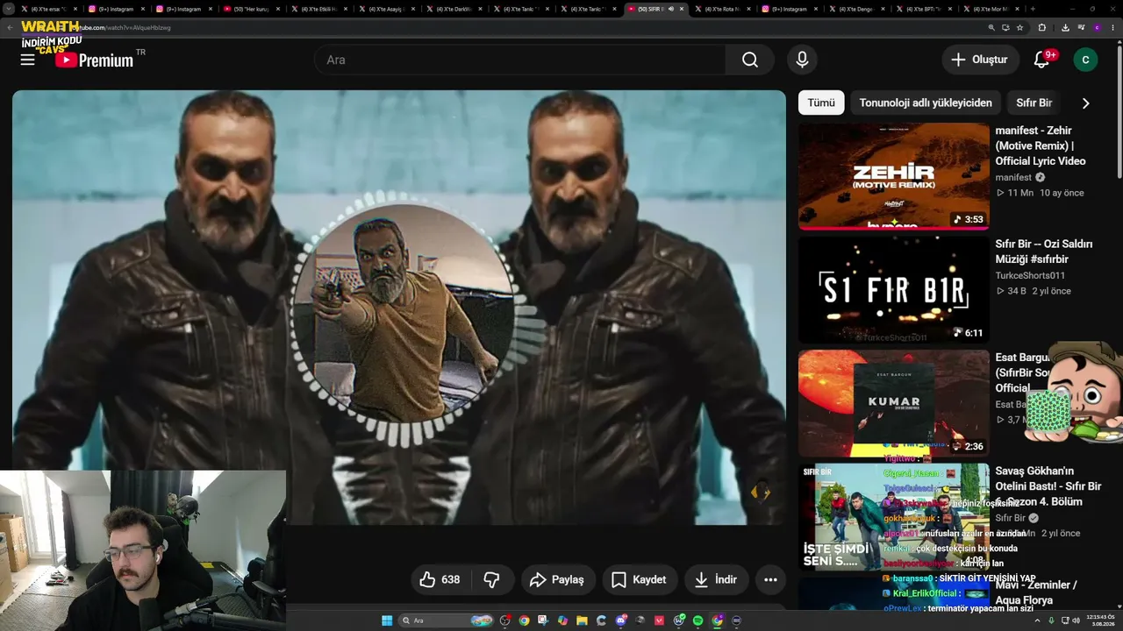This screenshot has width=1123, height=631.
Task: Dislike the current video
Action: coord(491,579)
